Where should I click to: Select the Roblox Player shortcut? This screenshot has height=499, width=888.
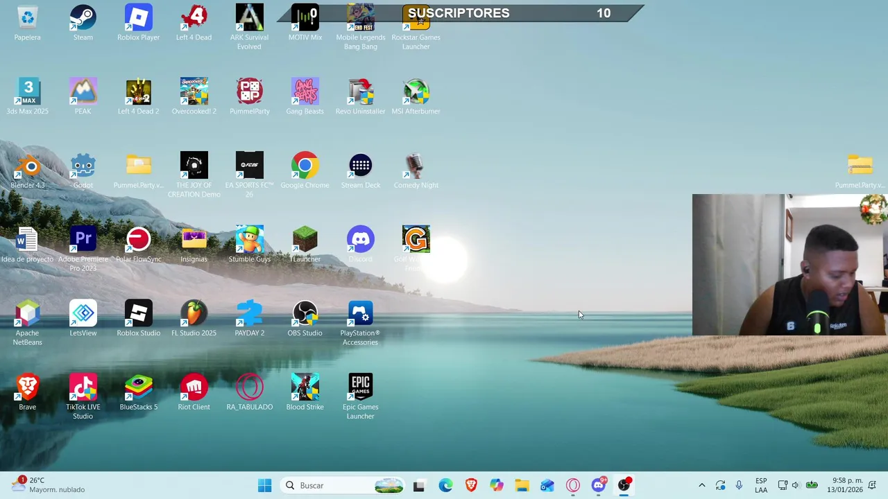138,23
